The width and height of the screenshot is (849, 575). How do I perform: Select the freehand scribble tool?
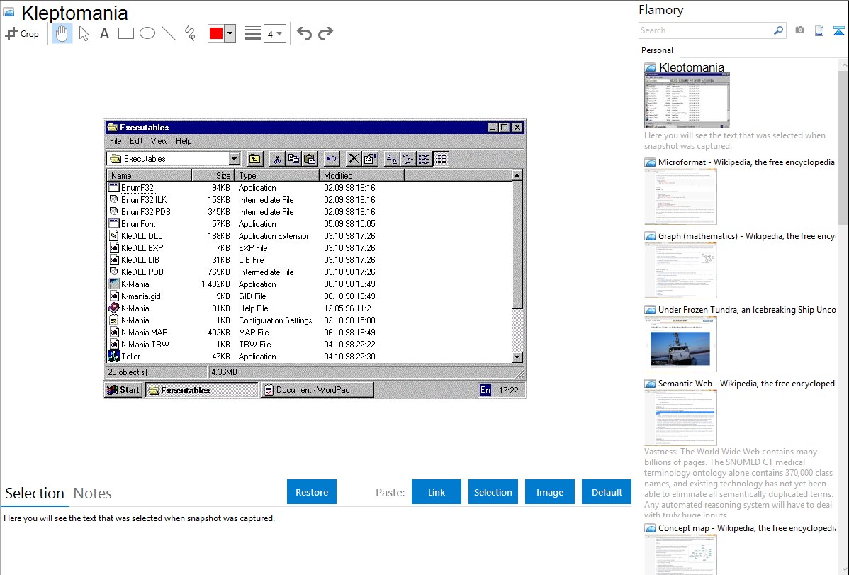tap(190, 33)
